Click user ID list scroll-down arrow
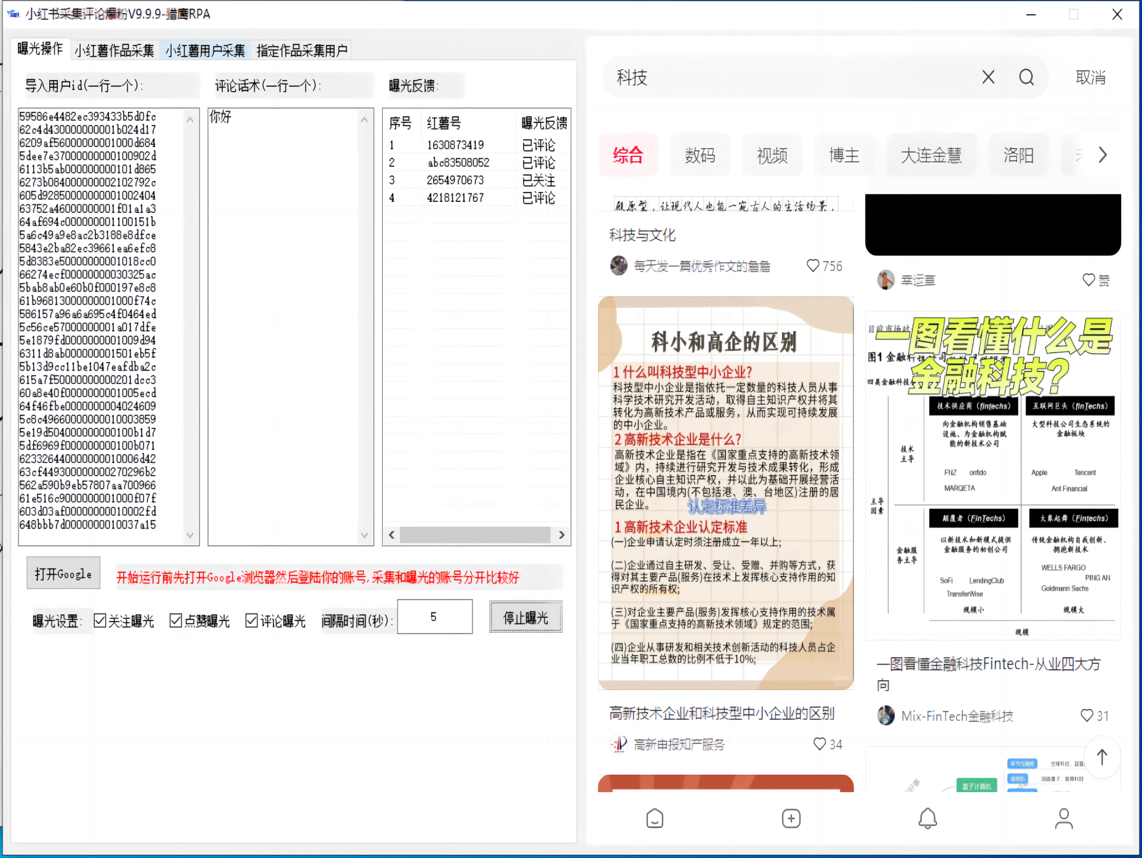The height and width of the screenshot is (858, 1142). 190,535
